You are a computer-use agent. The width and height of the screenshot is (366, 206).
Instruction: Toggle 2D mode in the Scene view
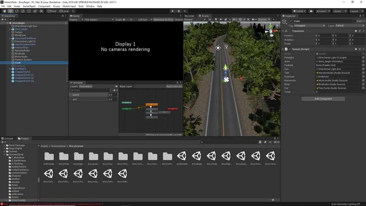tap(210, 19)
